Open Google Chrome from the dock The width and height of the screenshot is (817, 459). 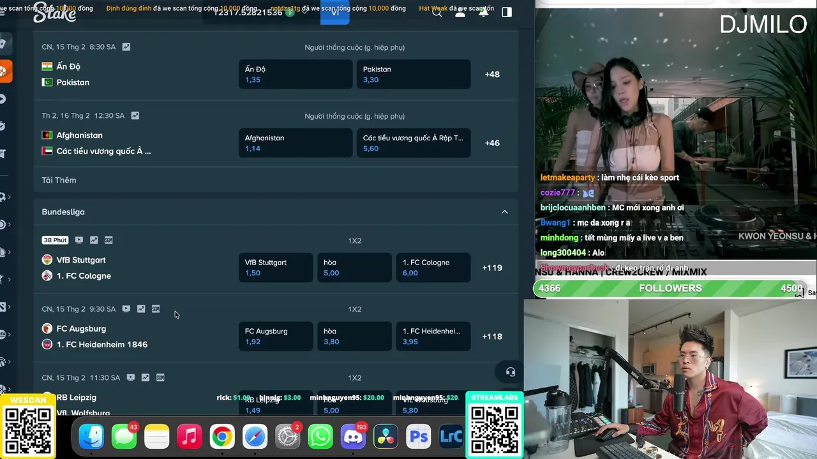222,437
